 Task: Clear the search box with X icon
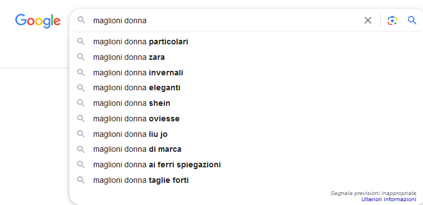point(367,20)
